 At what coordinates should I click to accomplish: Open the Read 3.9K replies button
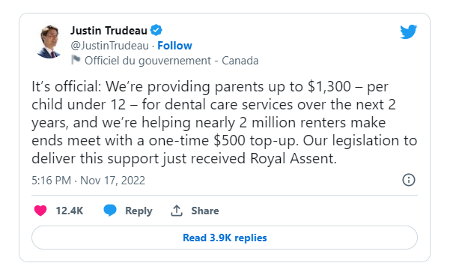pos(225,238)
